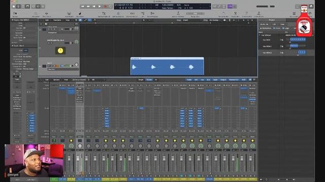325x182 pixels.
Task: Switch mixer to All view
Action: pyautogui.click(x=156, y=80)
